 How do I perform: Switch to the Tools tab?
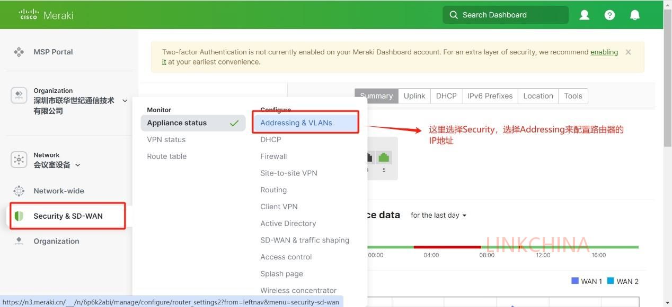(573, 96)
